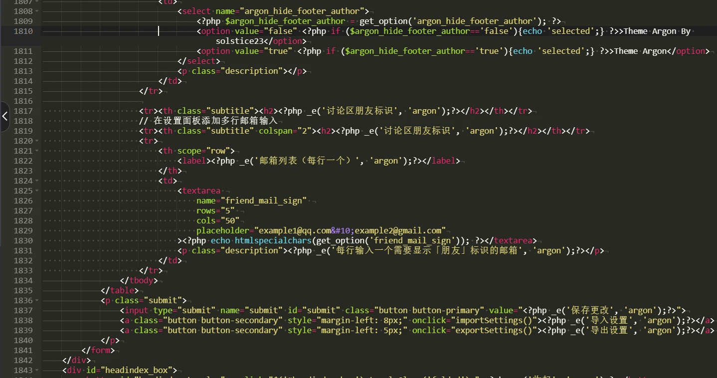Collapse the select block at line 1808
Screen dimensions: 717x378
point(37,11)
